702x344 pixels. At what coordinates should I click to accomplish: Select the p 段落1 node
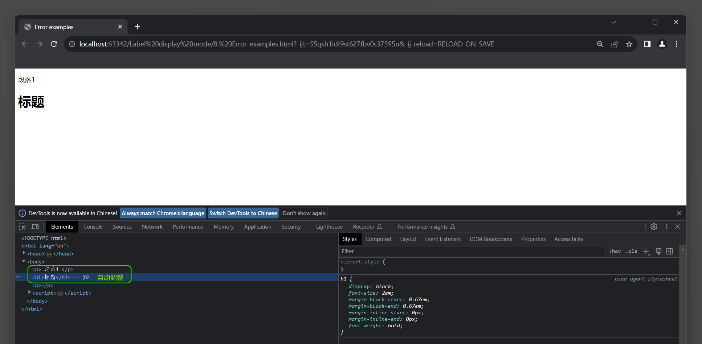[53, 269]
